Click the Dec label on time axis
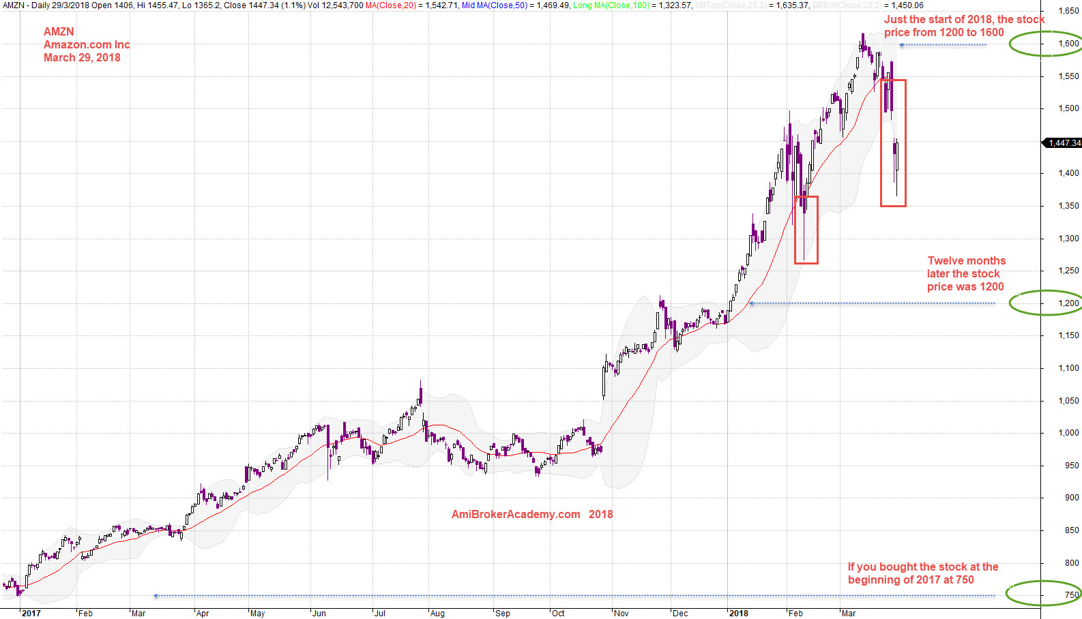 [x=680, y=614]
